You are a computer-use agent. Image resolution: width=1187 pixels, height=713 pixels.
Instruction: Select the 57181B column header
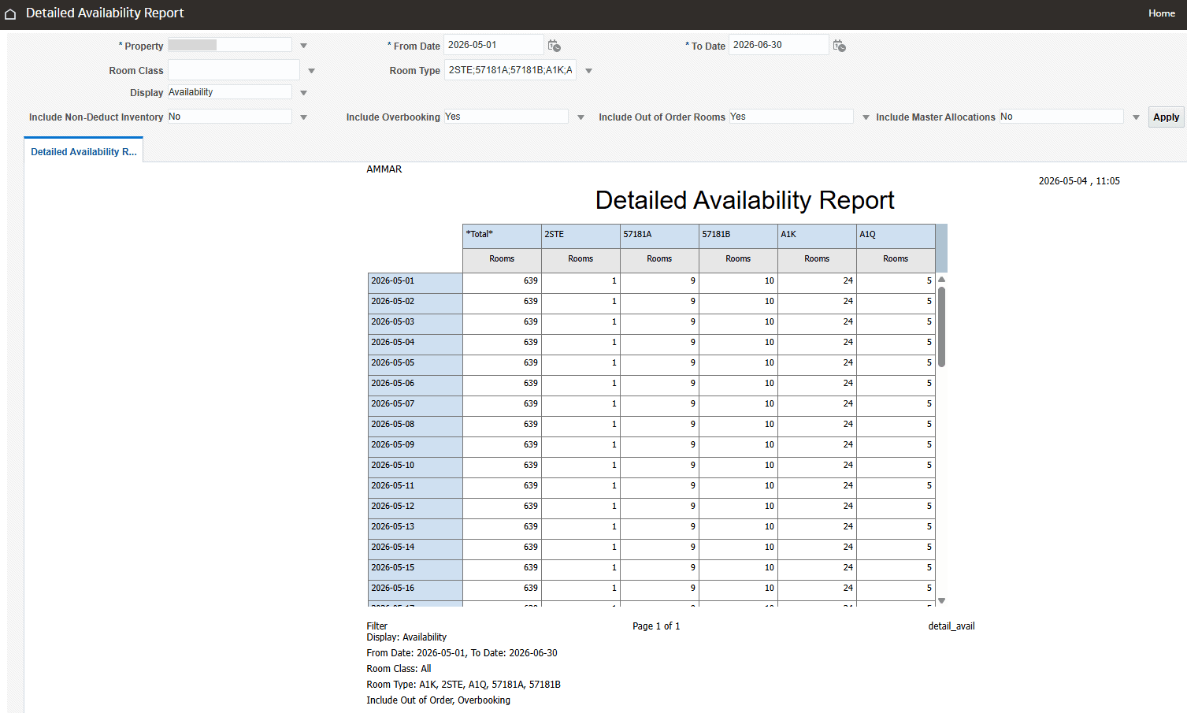tap(738, 236)
